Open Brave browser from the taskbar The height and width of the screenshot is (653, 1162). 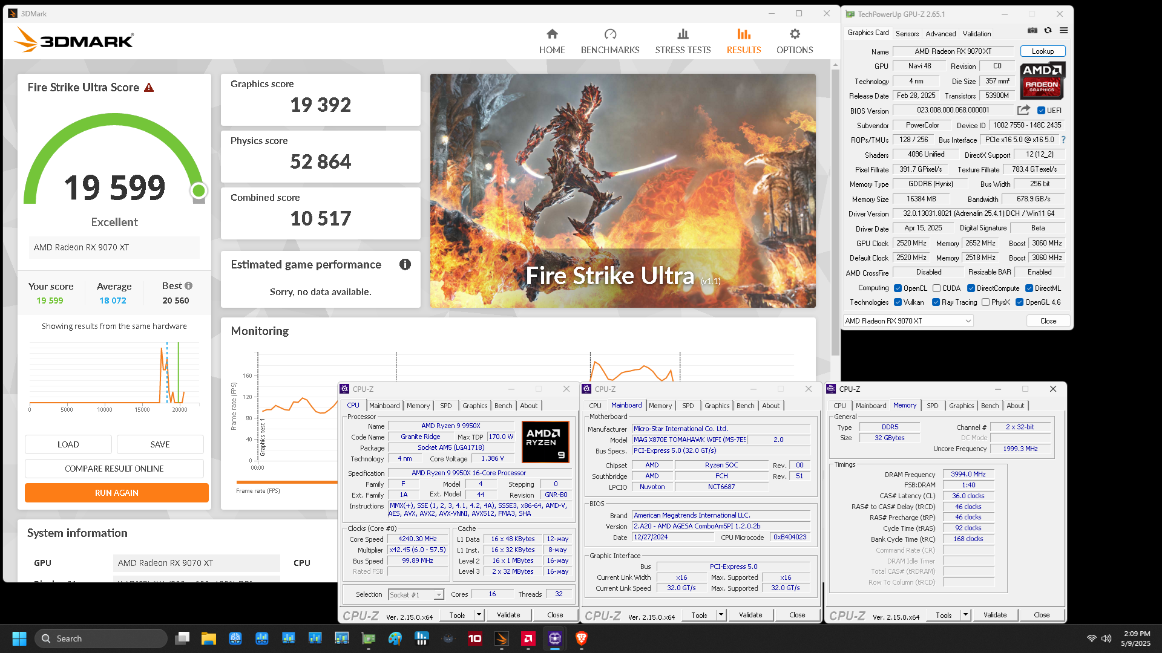582,638
